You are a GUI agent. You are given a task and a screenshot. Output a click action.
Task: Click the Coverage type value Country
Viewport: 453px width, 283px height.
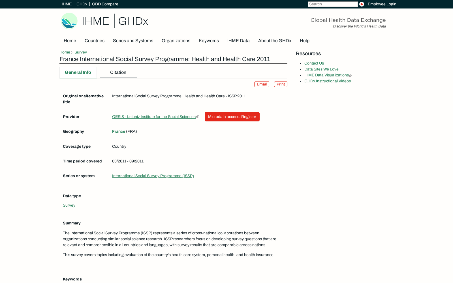(119, 146)
